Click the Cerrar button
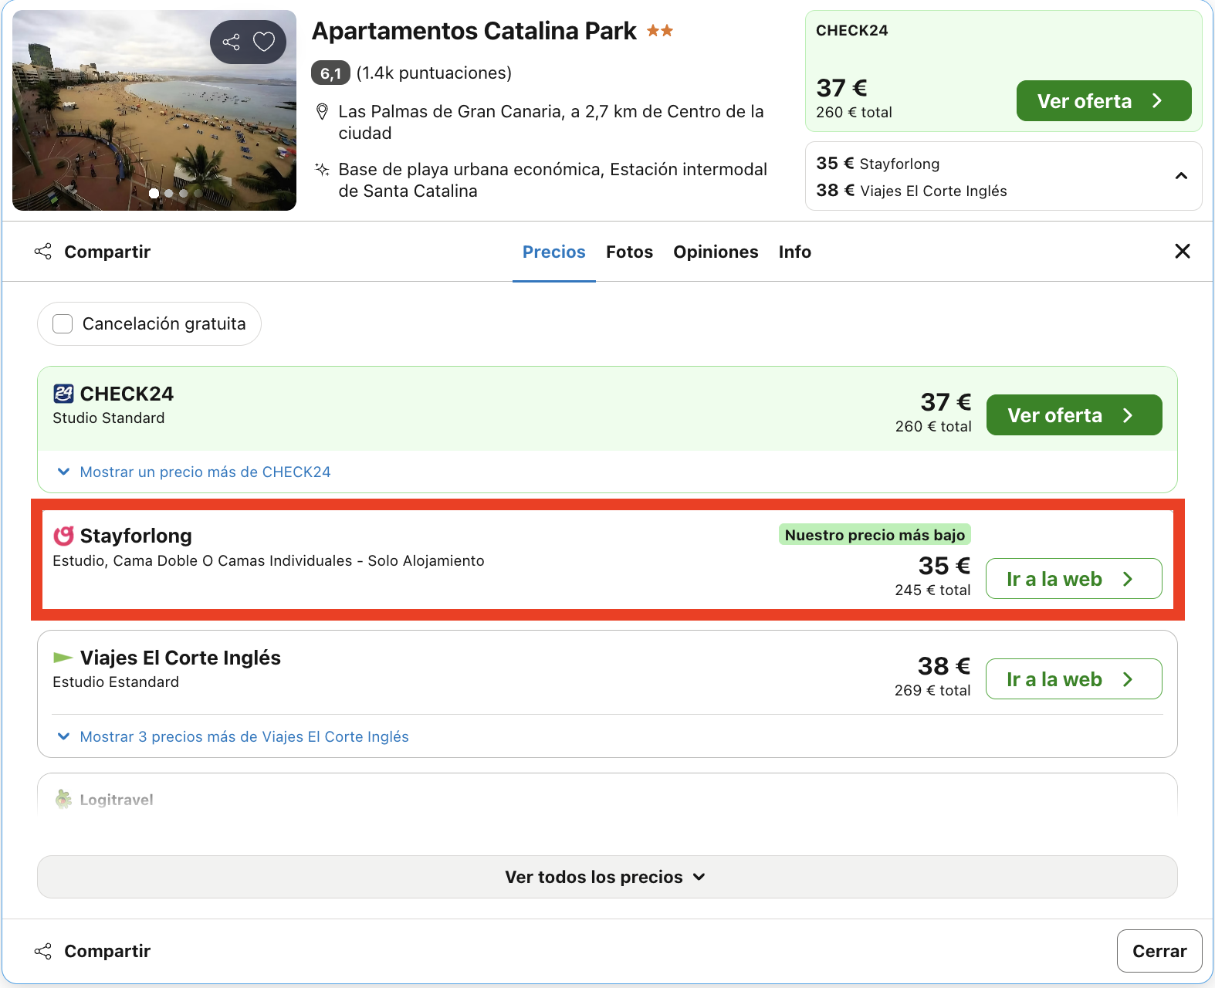This screenshot has width=1215, height=988. point(1159,951)
